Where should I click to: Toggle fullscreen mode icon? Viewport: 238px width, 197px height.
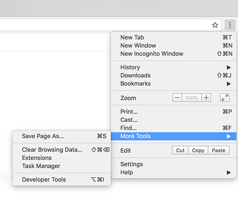(x=225, y=98)
